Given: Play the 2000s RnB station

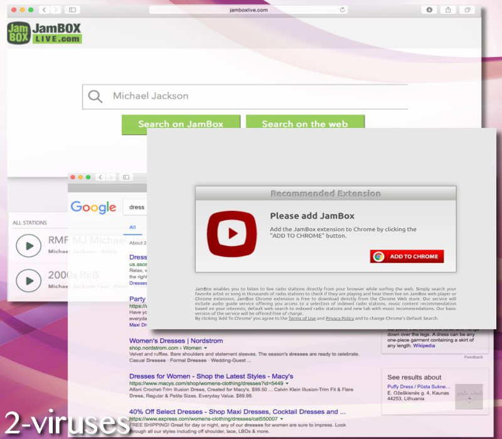Looking at the screenshot, I should click(29, 280).
